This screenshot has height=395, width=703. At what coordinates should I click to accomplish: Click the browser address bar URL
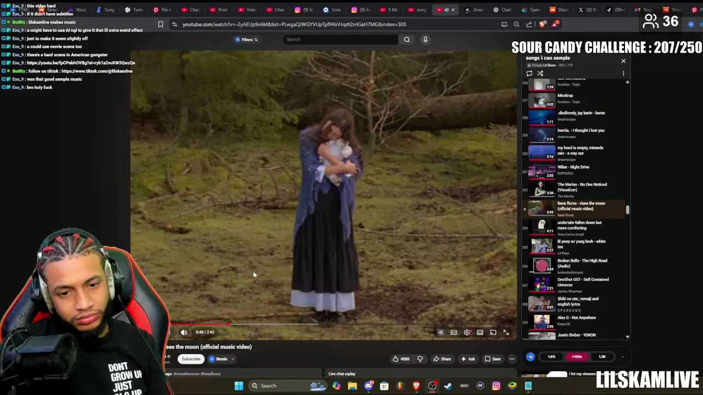[294, 24]
